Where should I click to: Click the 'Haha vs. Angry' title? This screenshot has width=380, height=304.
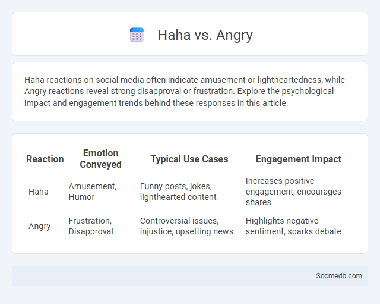pyautogui.click(x=205, y=35)
